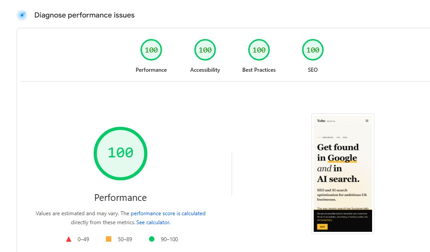Open the mobile page screenshot thumbnail
430x252 pixels.
pos(343,174)
